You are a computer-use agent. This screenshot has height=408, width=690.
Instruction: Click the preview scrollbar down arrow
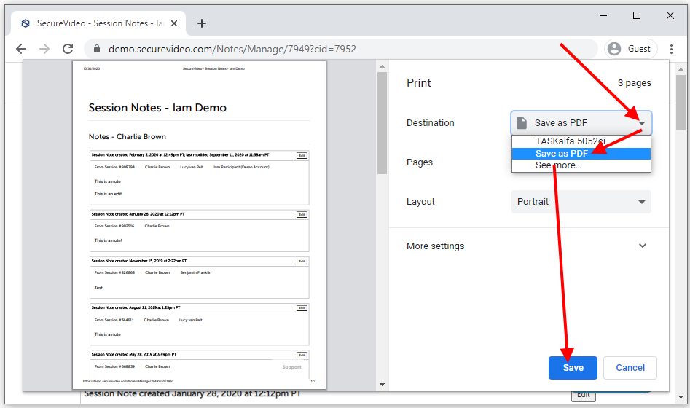pos(382,385)
